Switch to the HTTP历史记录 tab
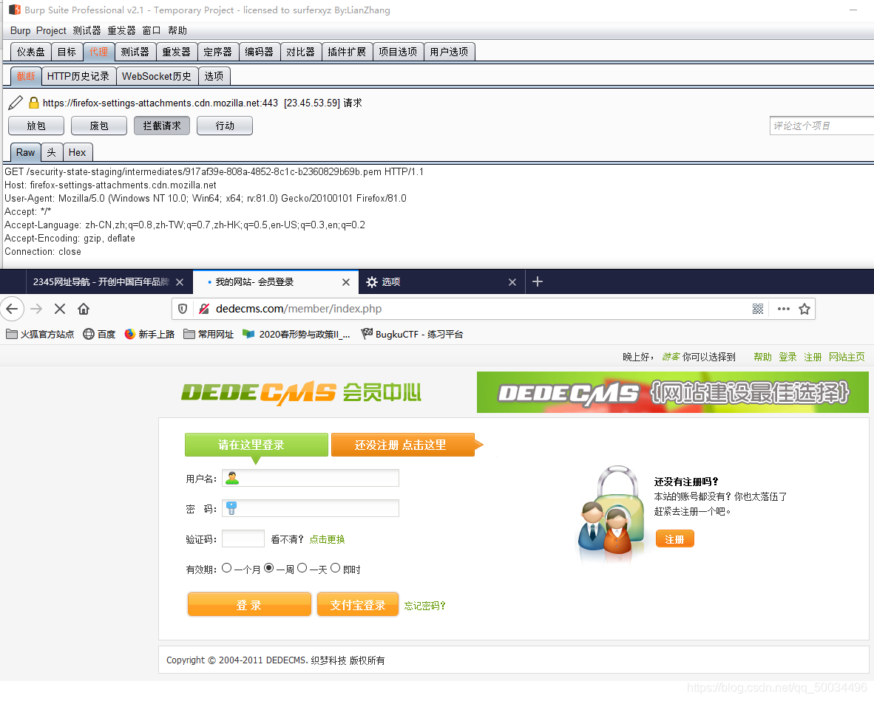874x701 pixels. point(78,76)
